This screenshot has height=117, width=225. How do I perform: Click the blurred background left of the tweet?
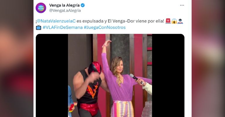point(17,58)
